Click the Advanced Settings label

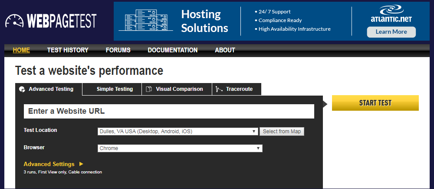[x=49, y=164]
